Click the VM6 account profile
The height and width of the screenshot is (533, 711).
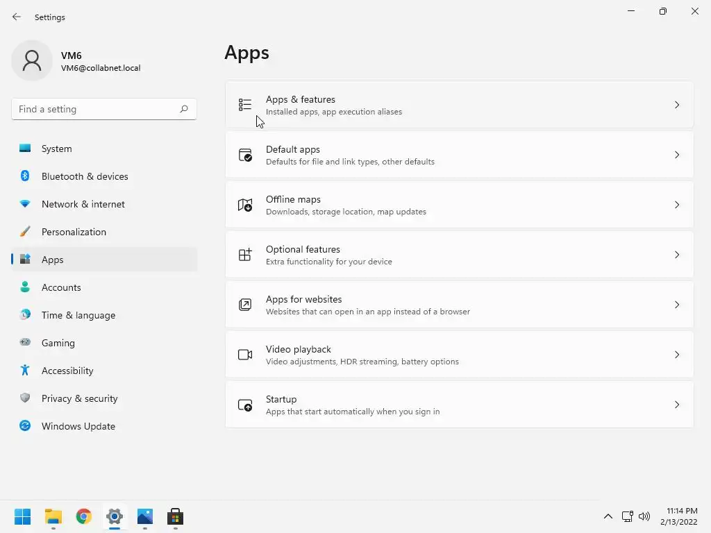click(76, 61)
